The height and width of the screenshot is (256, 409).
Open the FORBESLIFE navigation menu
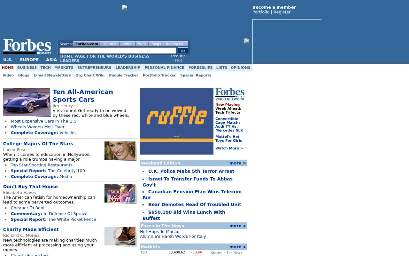[200, 68]
